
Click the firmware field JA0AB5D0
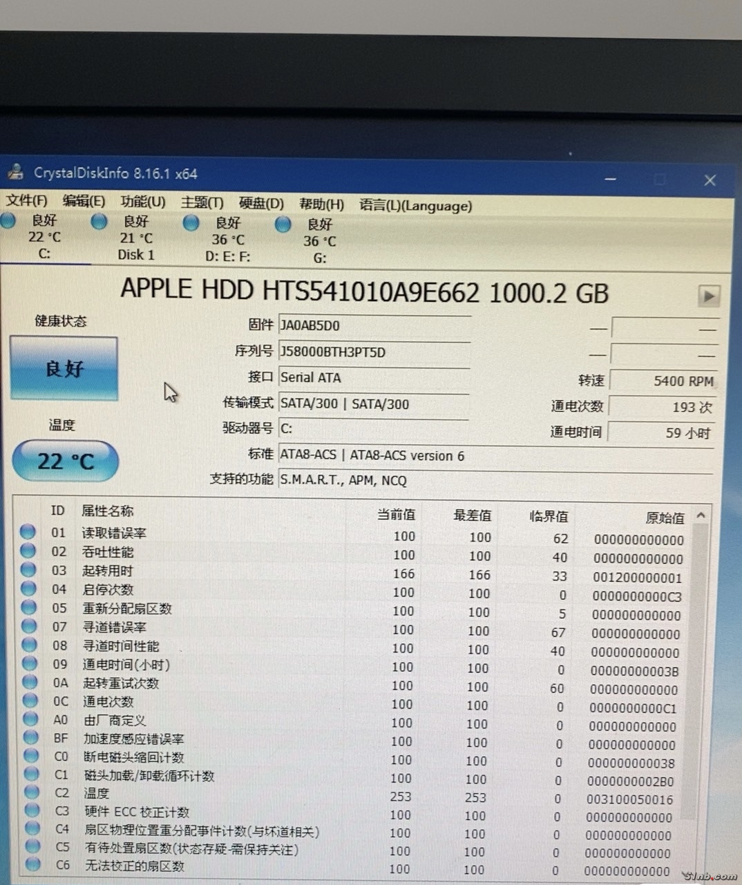(374, 325)
